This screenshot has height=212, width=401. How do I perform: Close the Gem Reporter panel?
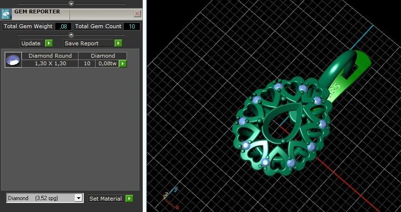coord(137,13)
